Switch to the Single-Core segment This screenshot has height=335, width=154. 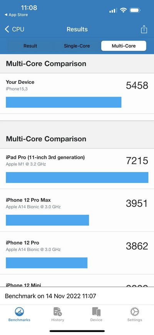[77, 46]
